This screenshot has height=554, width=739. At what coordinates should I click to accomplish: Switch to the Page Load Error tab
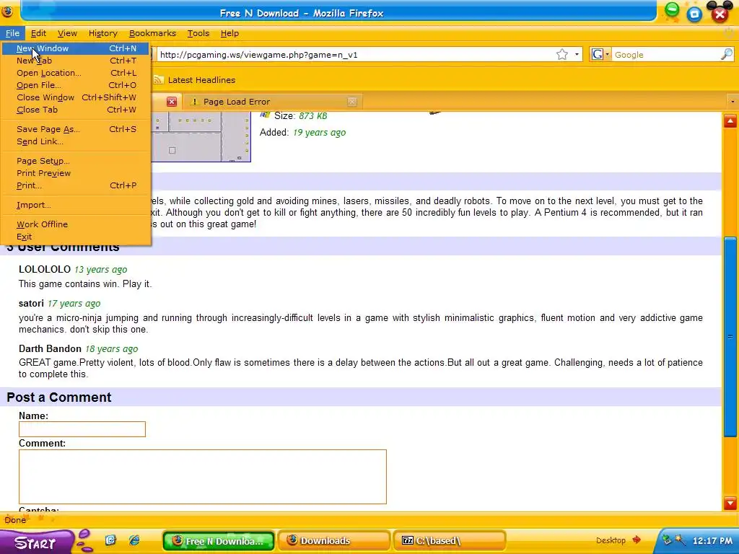pos(271,102)
